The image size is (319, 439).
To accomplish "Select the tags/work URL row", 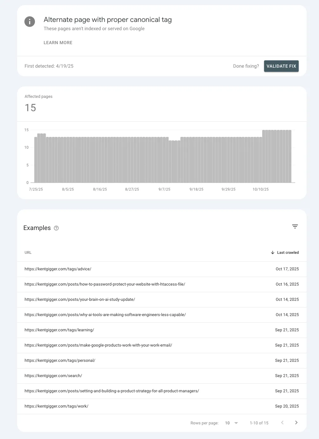I will coord(56,406).
